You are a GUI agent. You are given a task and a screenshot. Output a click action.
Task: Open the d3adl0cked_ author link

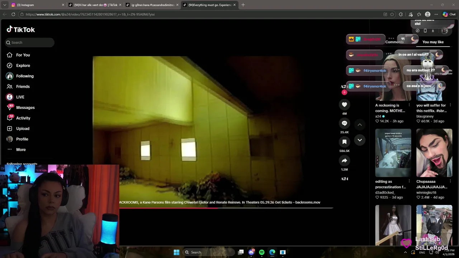385,192
